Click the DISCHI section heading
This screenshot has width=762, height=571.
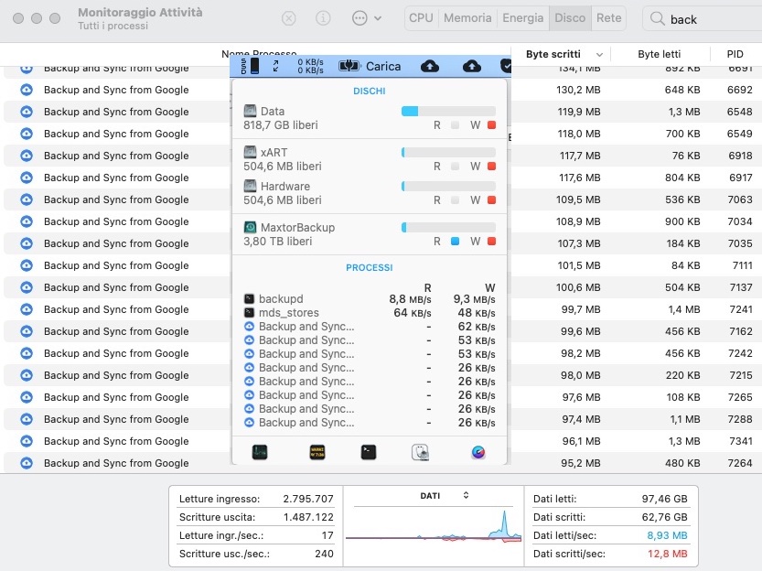[x=370, y=91]
